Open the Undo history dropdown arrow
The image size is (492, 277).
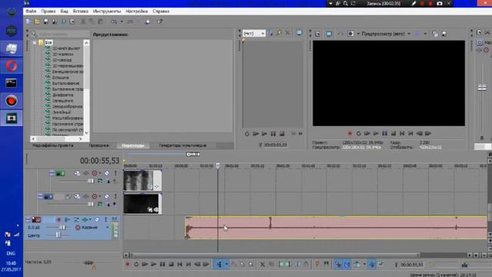(x=121, y=22)
